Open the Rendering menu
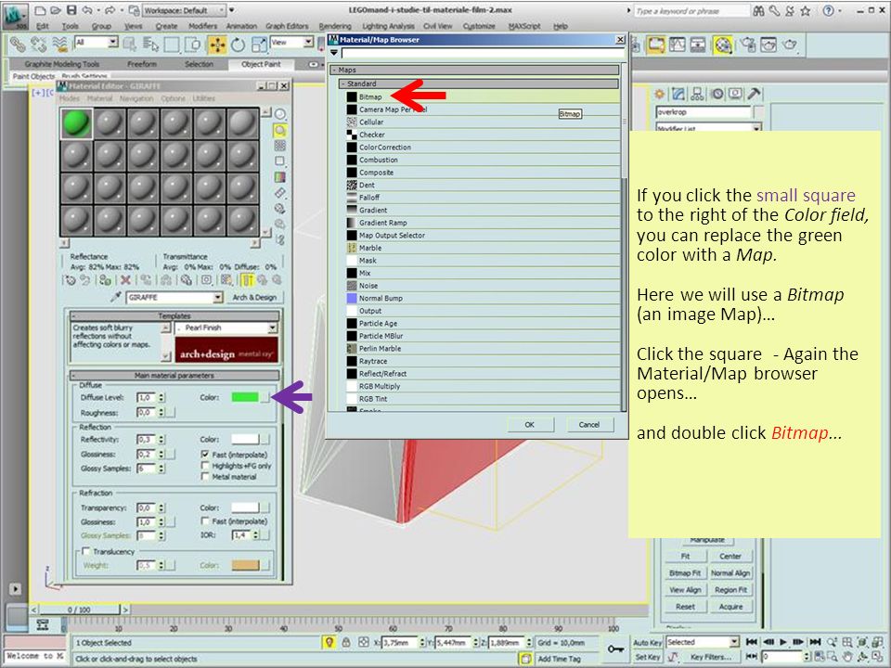 click(x=335, y=26)
